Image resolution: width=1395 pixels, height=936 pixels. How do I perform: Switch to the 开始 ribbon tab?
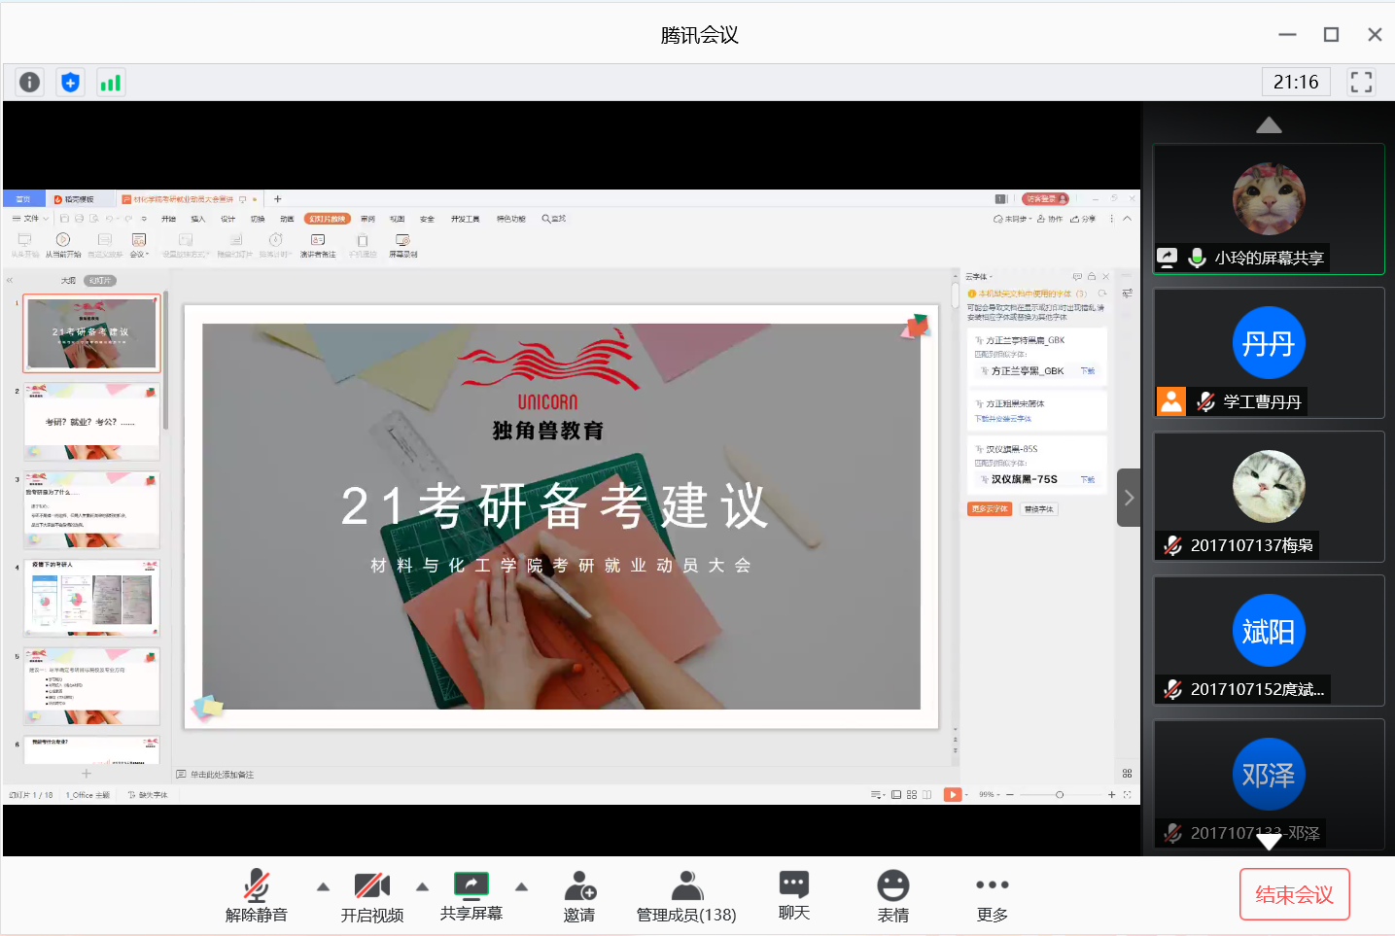(x=168, y=219)
